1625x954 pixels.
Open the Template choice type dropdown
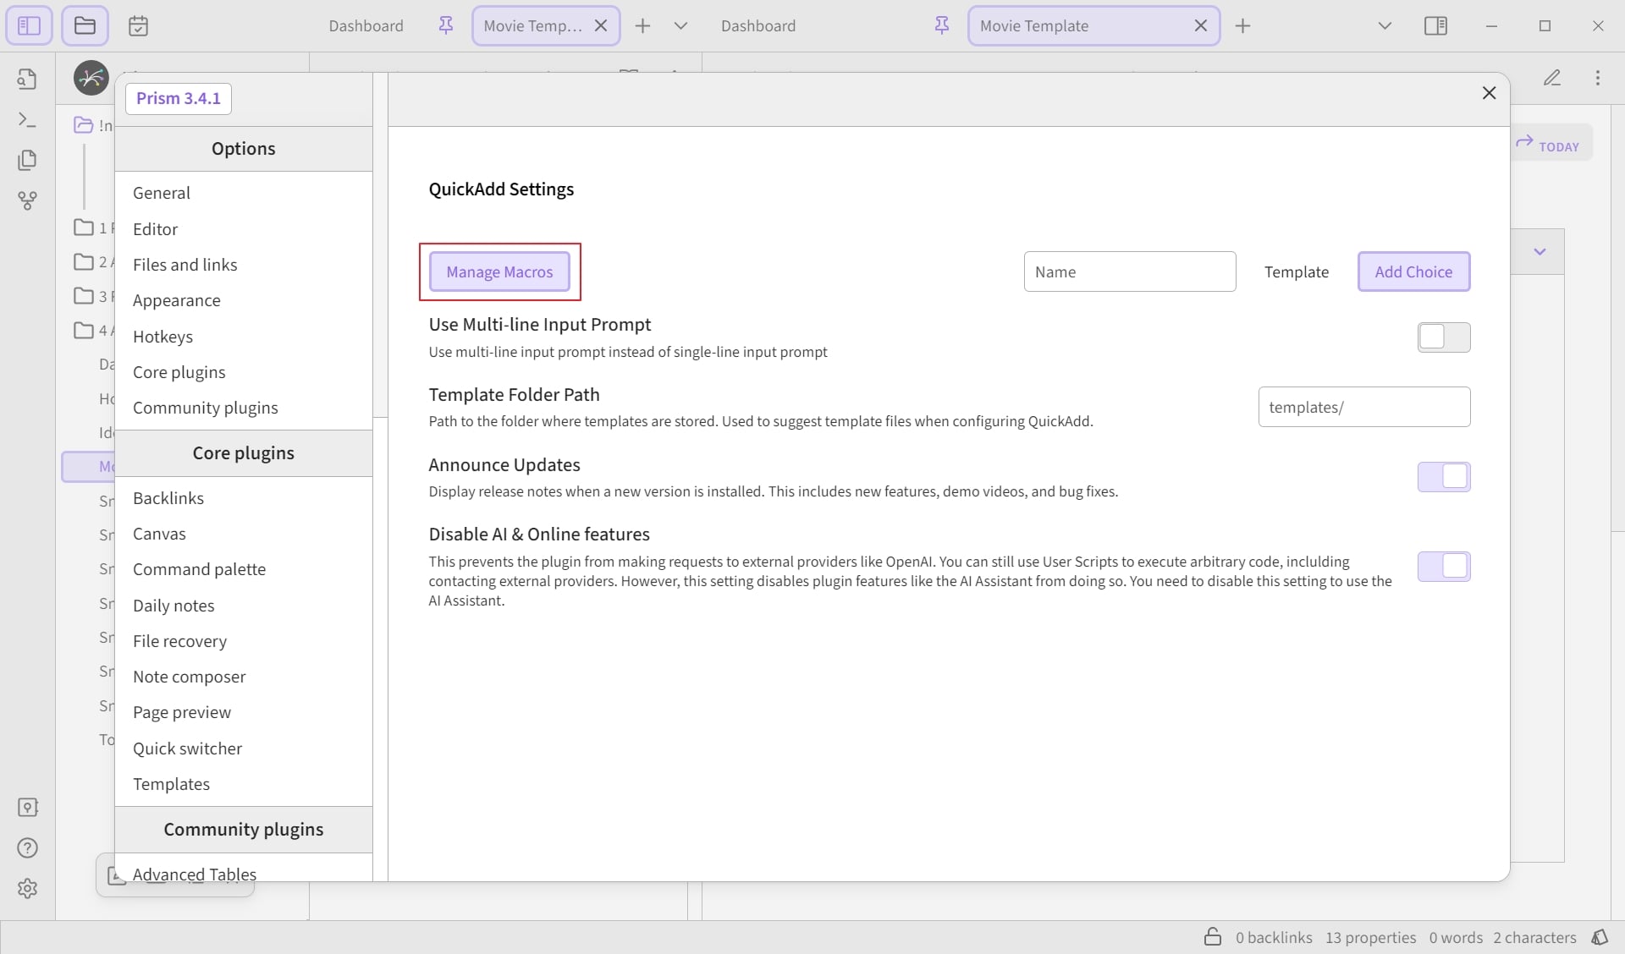click(x=1297, y=271)
